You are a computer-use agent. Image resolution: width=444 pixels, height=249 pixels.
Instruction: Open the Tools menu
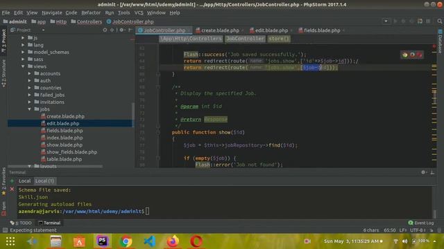(x=123, y=12)
